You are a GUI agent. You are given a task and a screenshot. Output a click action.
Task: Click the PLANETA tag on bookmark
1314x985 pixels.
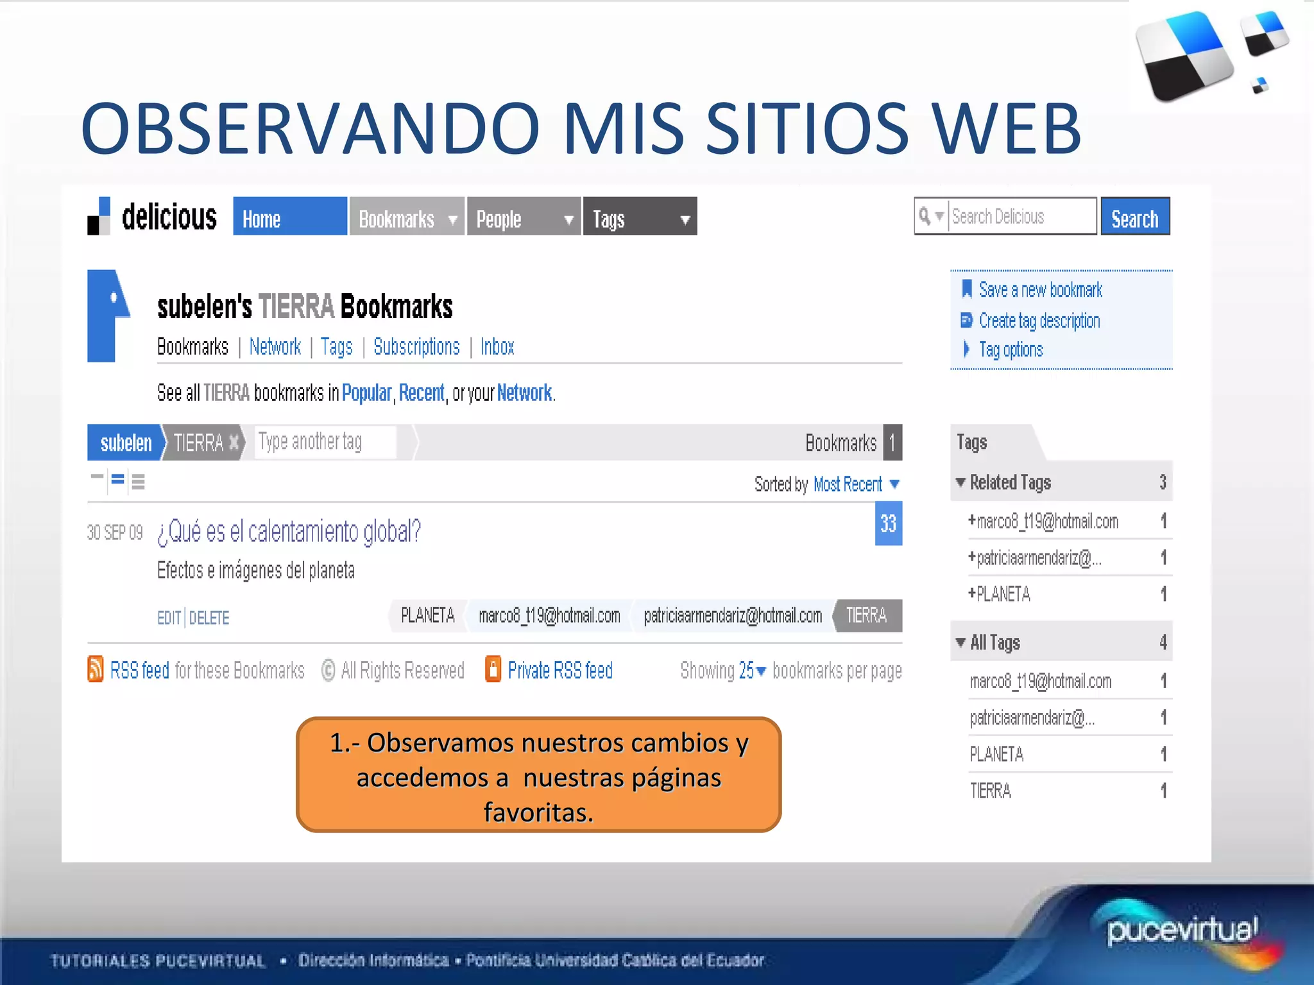pos(427,616)
